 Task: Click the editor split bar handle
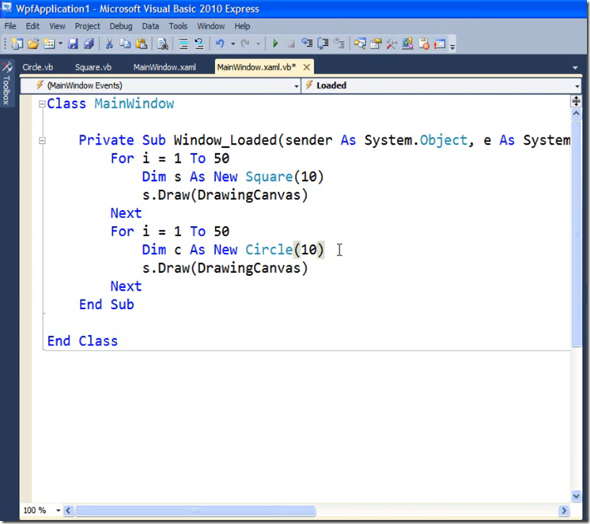[x=576, y=100]
